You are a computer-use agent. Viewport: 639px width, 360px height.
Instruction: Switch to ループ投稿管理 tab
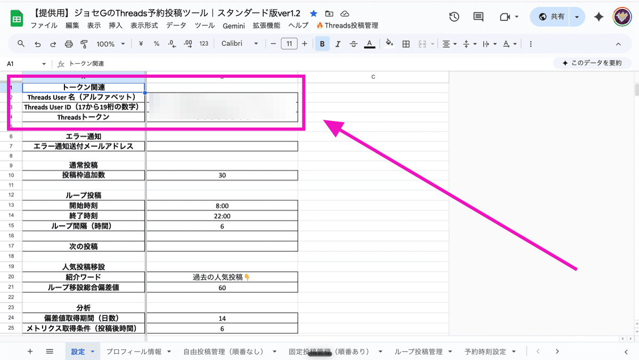pyautogui.click(x=419, y=351)
